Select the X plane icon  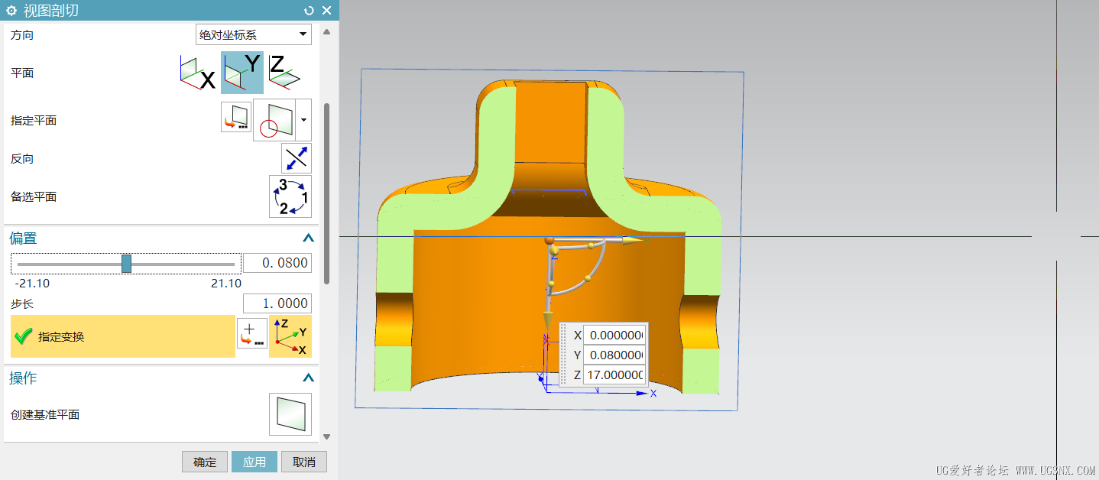(197, 73)
